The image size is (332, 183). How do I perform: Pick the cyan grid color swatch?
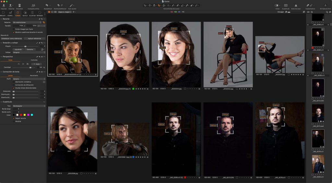click(32, 115)
